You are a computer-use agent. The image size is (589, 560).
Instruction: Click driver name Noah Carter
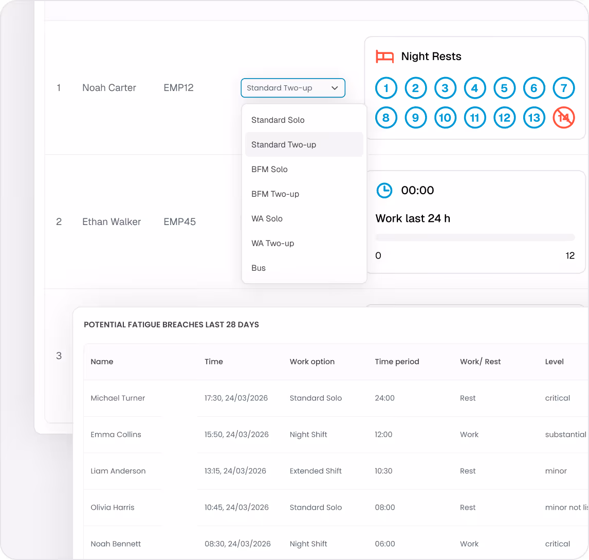click(109, 88)
